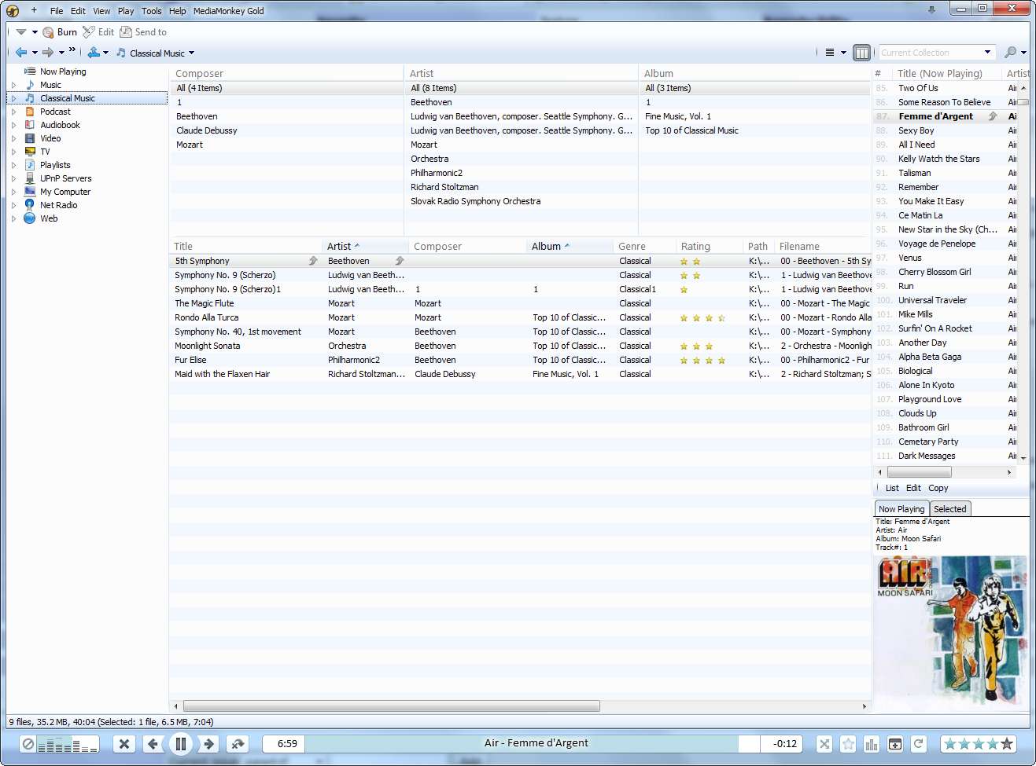Click Copy in the Now Playing panel
Image resolution: width=1036 pixels, height=766 pixels.
point(938,488)
